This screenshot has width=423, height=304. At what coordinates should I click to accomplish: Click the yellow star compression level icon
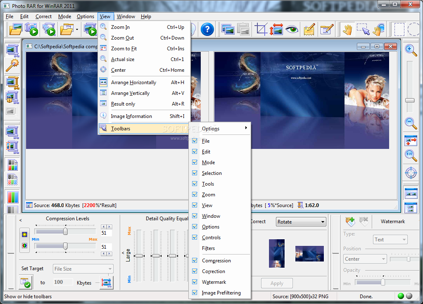[x=24, y=235]
